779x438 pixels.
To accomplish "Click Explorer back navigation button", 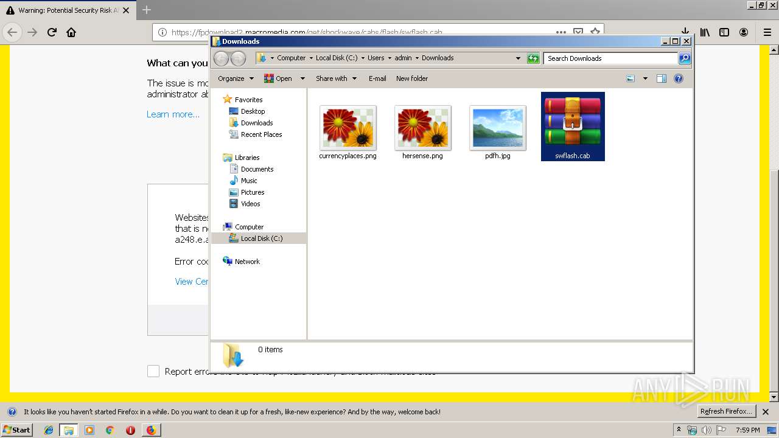I will coord(221,58).
